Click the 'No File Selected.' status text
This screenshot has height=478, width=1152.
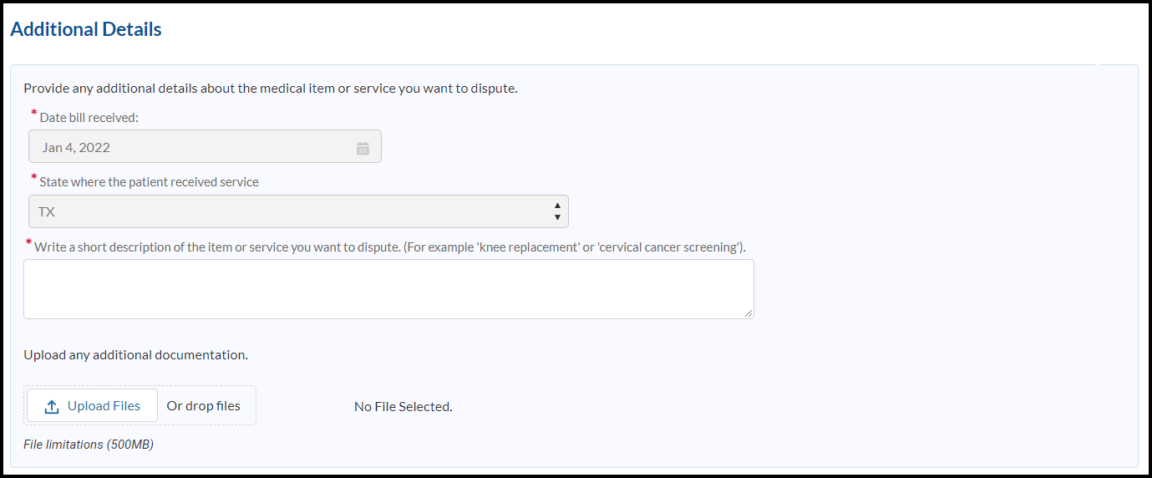click(x=403, y=407)
